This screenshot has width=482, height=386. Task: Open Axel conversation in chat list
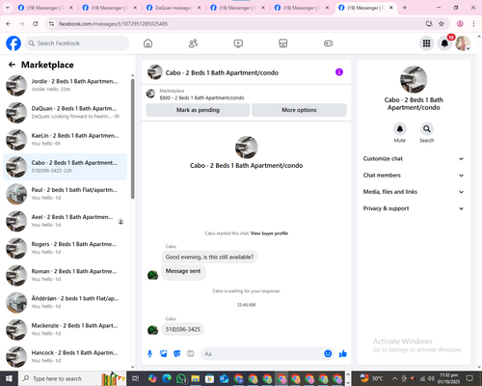pos(65,221)
